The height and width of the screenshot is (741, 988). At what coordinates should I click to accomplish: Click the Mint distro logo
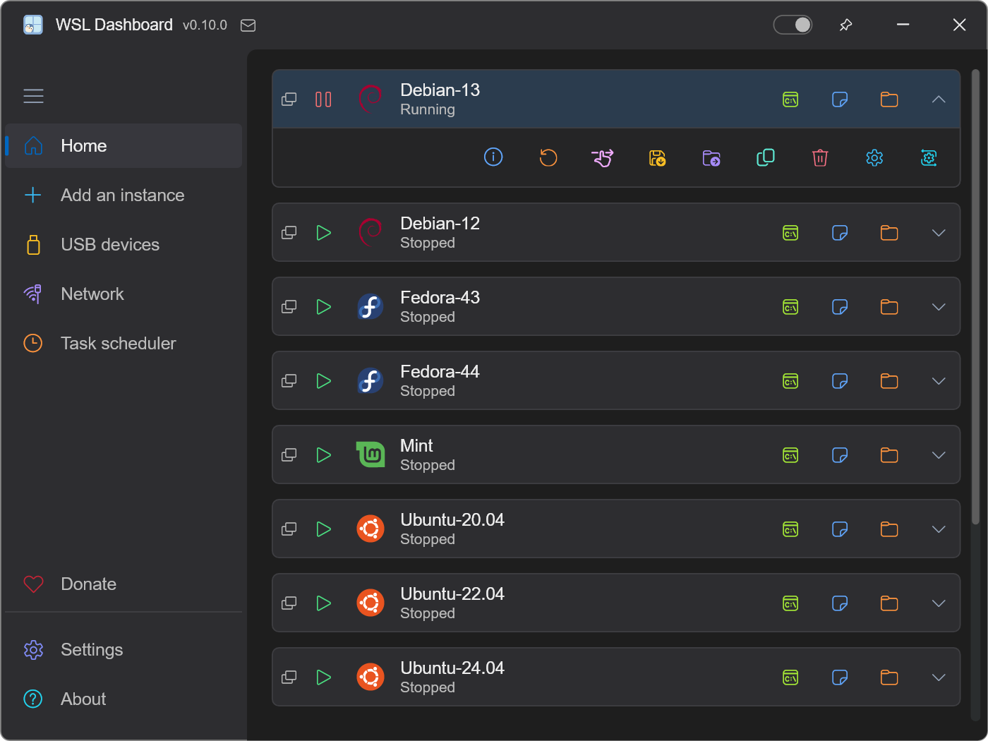[370, 454]
